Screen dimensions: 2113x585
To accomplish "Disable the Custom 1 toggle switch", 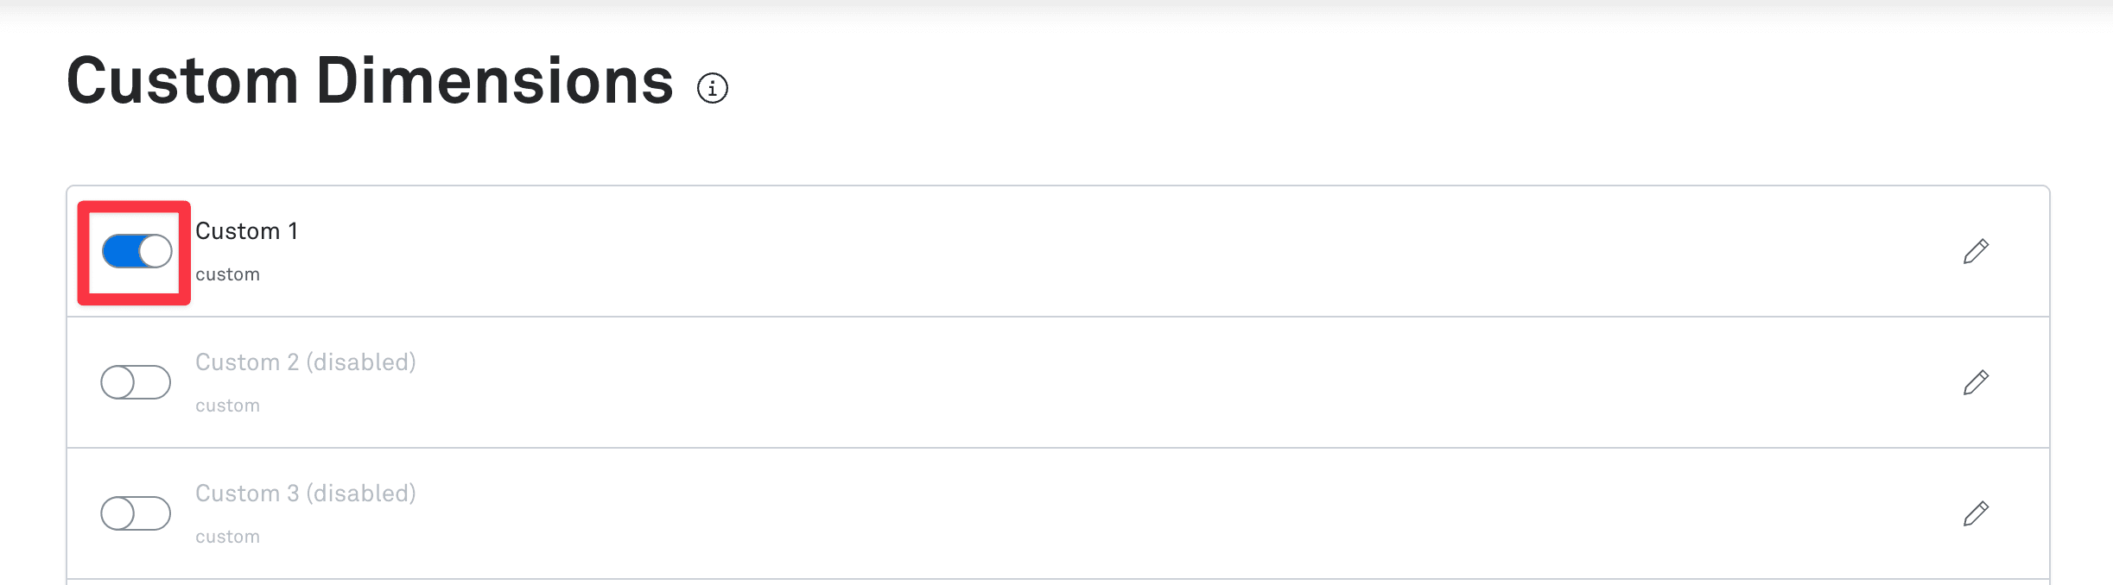I will (x=136, y=251).
